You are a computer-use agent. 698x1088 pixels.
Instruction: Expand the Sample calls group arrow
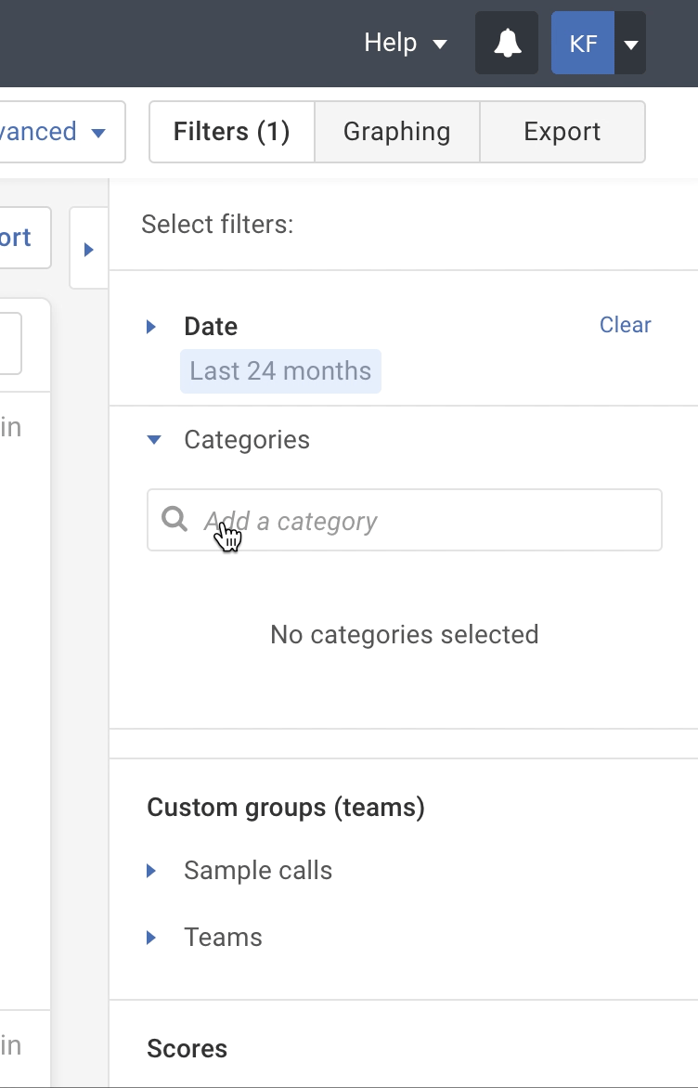[152, 871]
